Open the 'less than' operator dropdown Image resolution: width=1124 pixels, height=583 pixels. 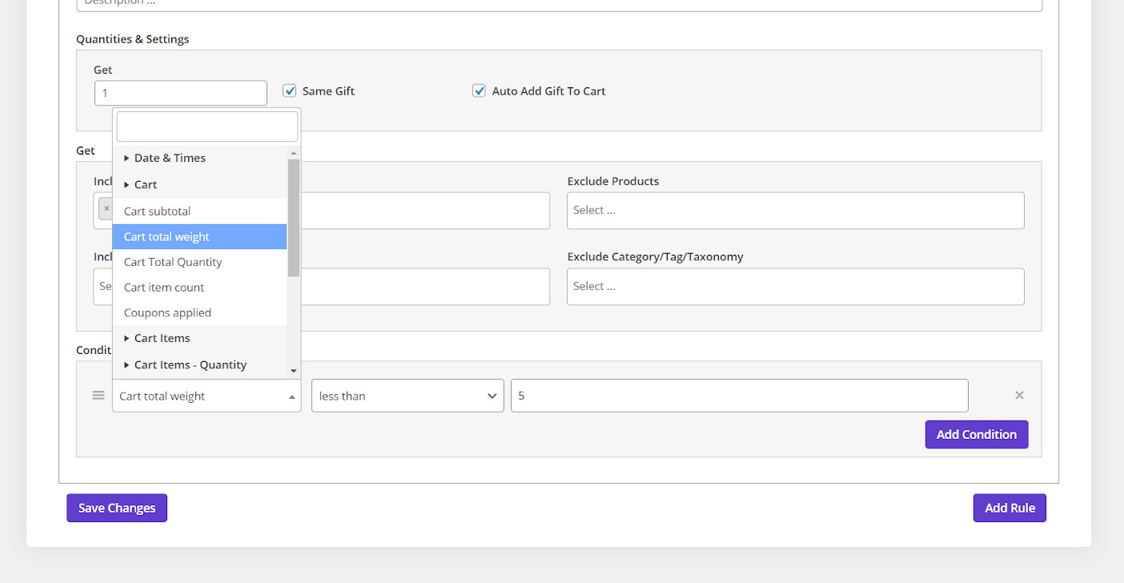pyautogui.click(x=407, y=396)
